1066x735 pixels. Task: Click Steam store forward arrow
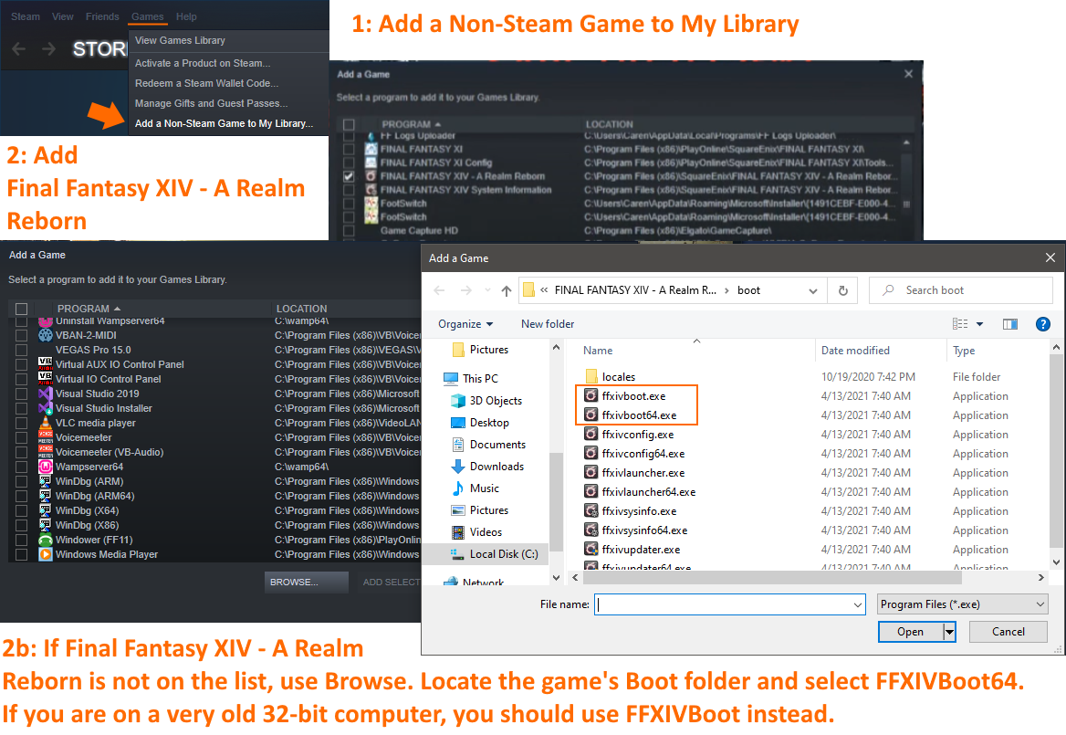coord(49,48)
